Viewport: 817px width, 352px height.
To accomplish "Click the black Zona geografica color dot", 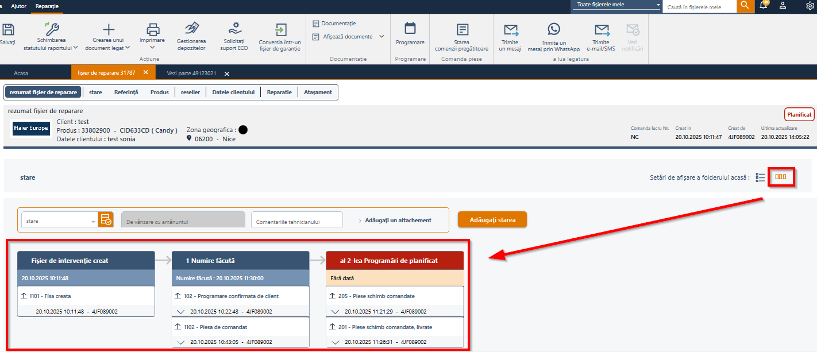I will click(243, 130).
